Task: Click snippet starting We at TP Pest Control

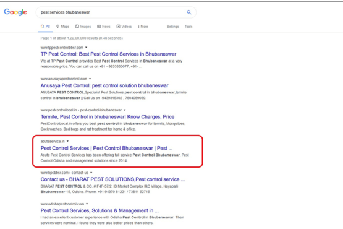Action: pyautogui.click(x=111, y=64)
